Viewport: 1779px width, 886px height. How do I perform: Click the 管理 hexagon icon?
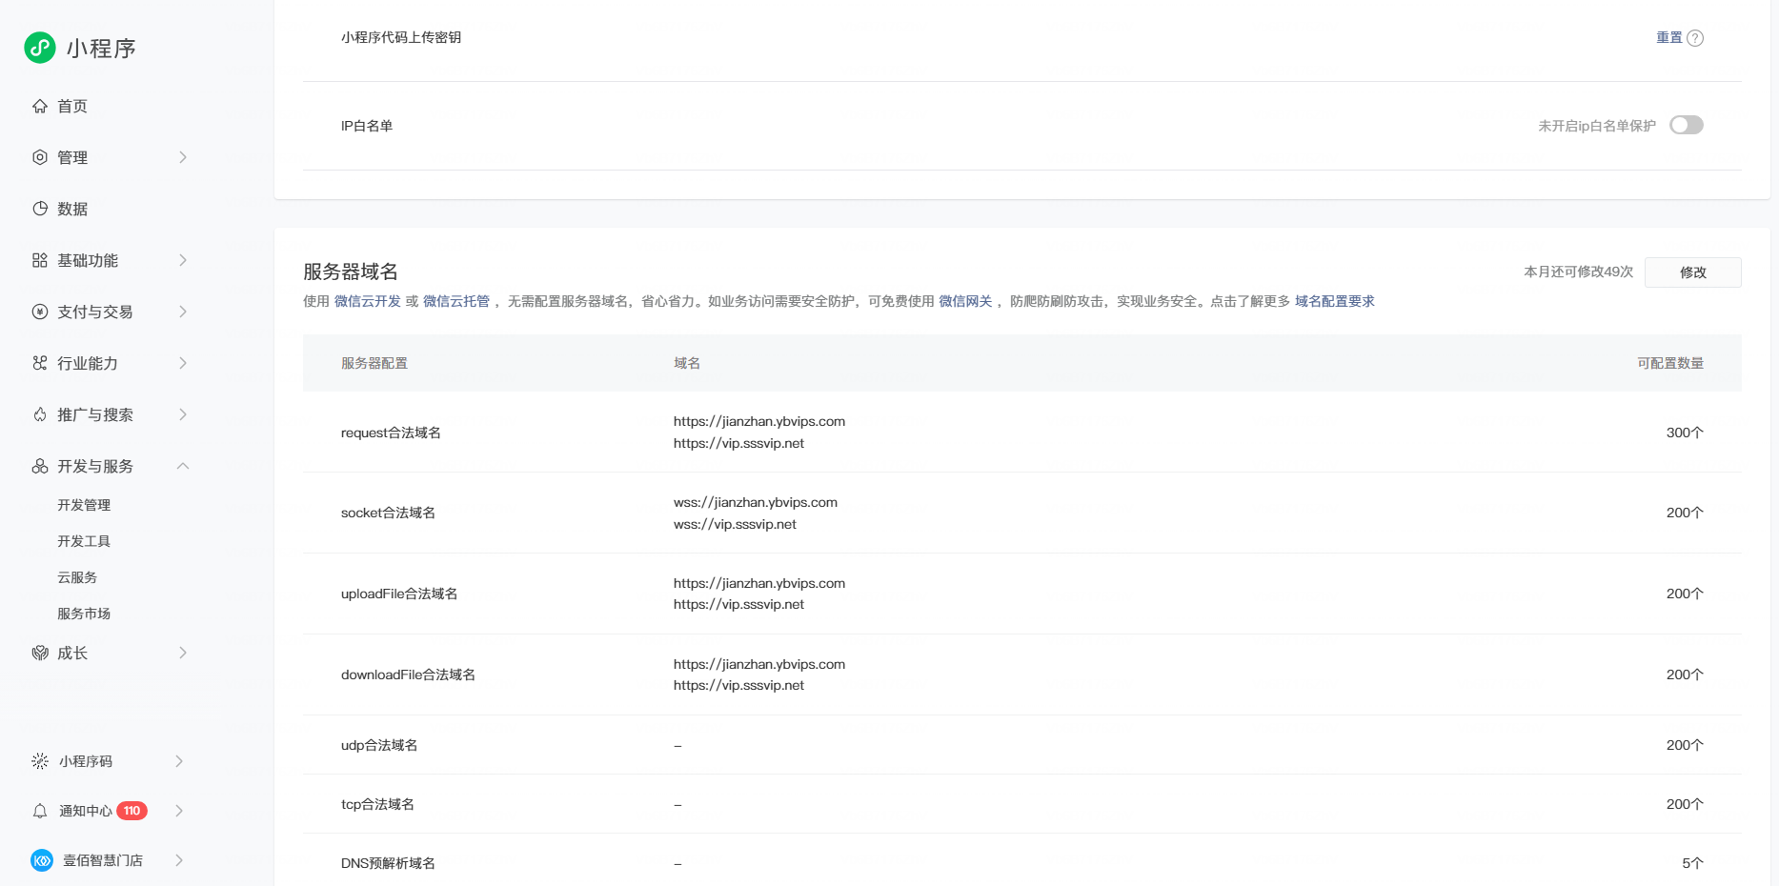[x=40, y=157]
